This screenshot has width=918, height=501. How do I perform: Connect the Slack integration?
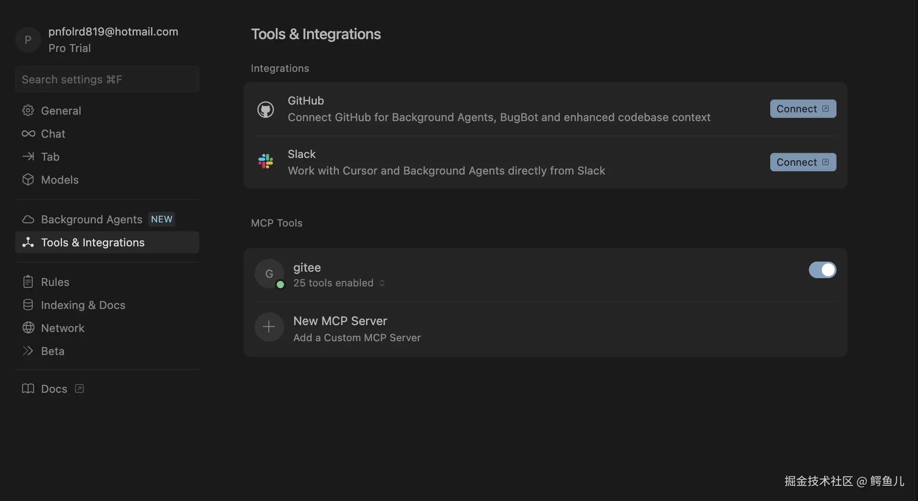[802, 162]
